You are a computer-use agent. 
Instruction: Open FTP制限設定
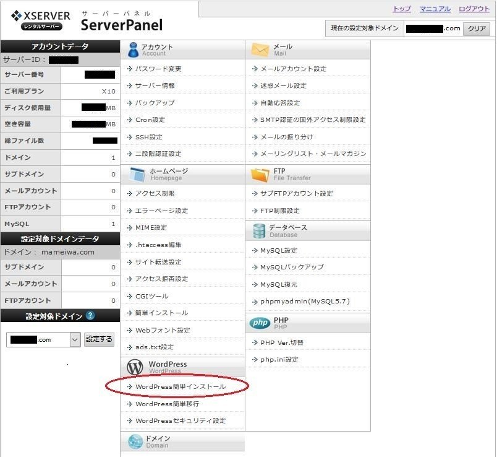tap(279, 211)
